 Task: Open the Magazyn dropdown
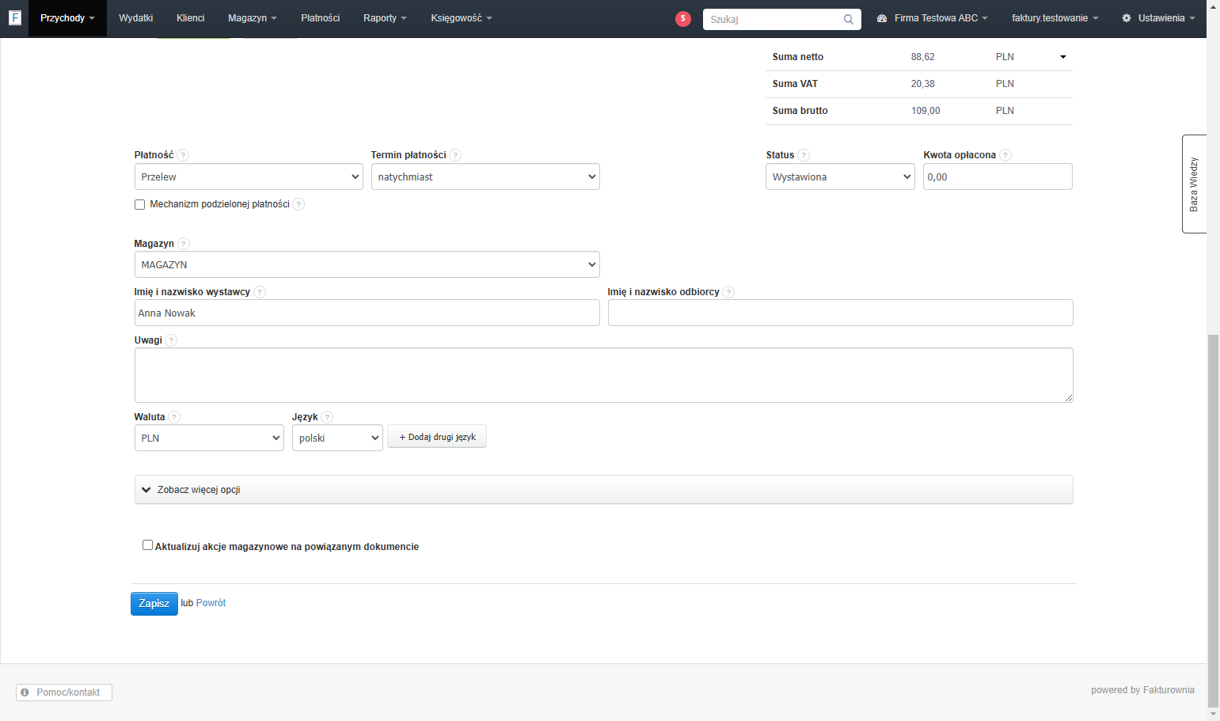pyautogui.click(x=367, y=264)
